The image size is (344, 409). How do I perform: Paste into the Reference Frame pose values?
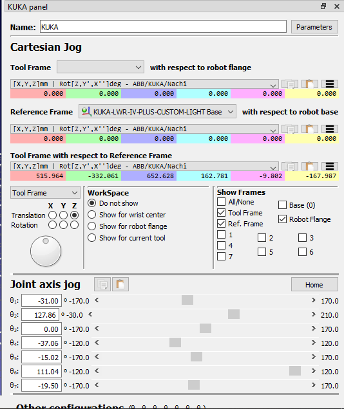tap(310, 129)
